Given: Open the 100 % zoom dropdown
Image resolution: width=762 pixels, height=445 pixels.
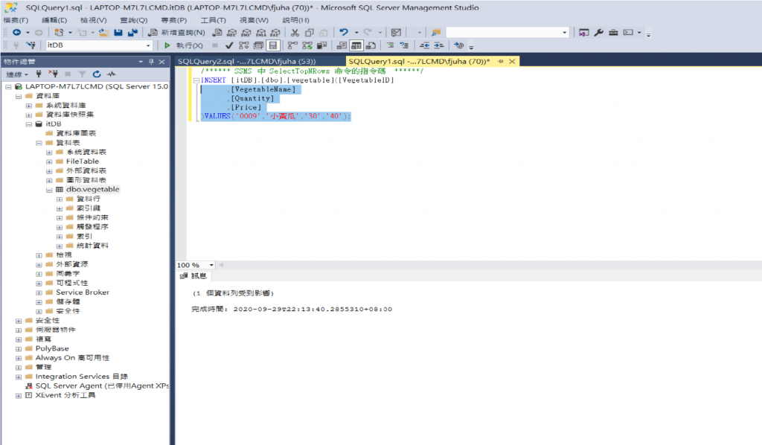Looking at the screenshot, I should click(211, 265).
